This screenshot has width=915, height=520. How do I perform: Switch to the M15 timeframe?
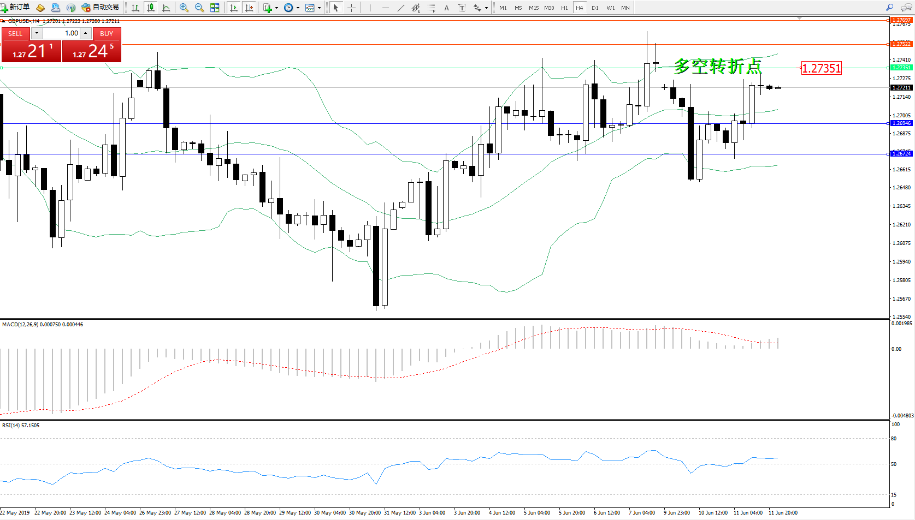pyautogui.click(x=533, y=8)
